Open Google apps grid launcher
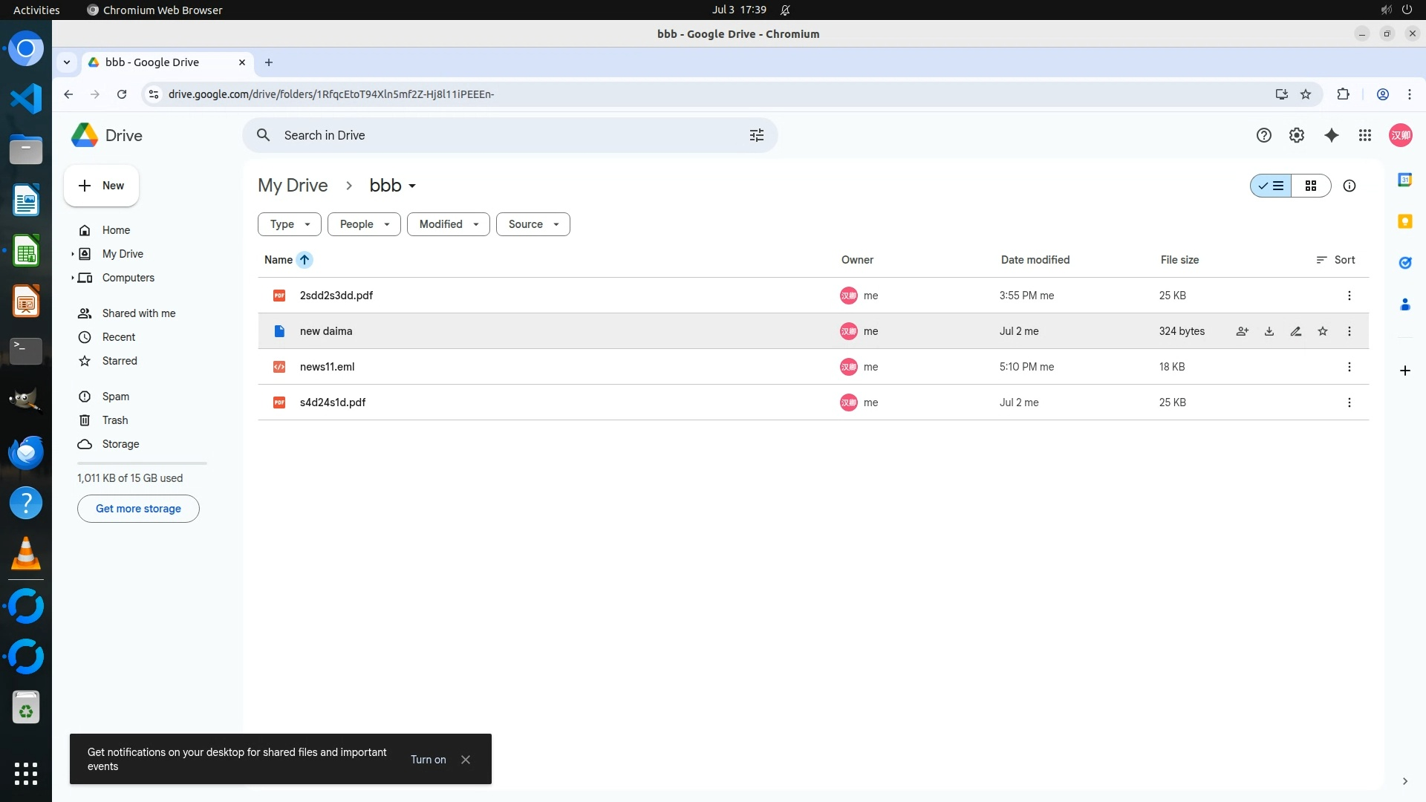The width and height of the screenshot is (1426, 802). click(x=1365, y=135)
